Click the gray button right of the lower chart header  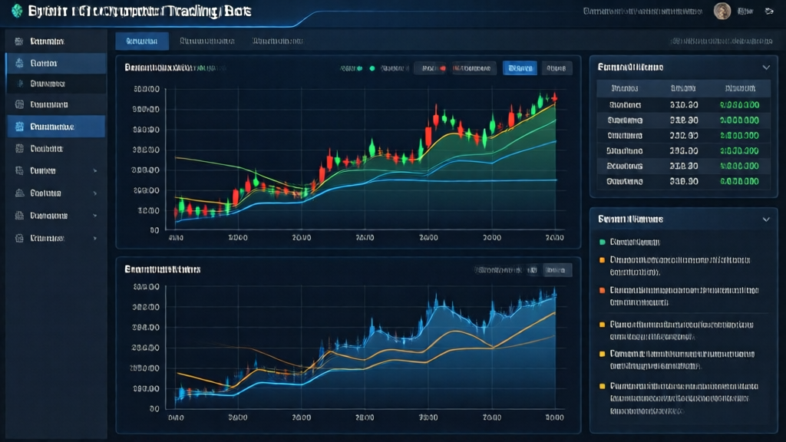point(556,270)
